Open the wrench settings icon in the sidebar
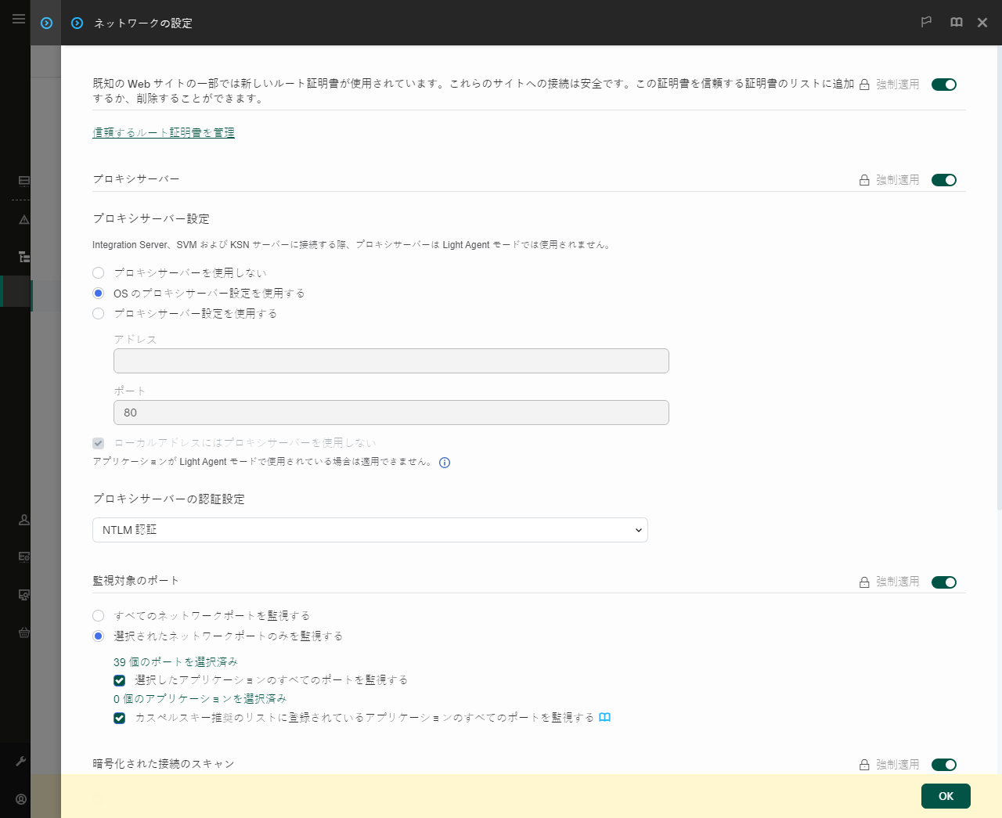The height and width of the screenshot is (818, 1002). [x=23, y=760]
